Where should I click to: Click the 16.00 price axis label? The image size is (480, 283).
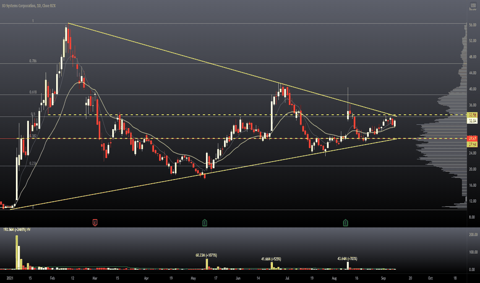click(472, 185)
